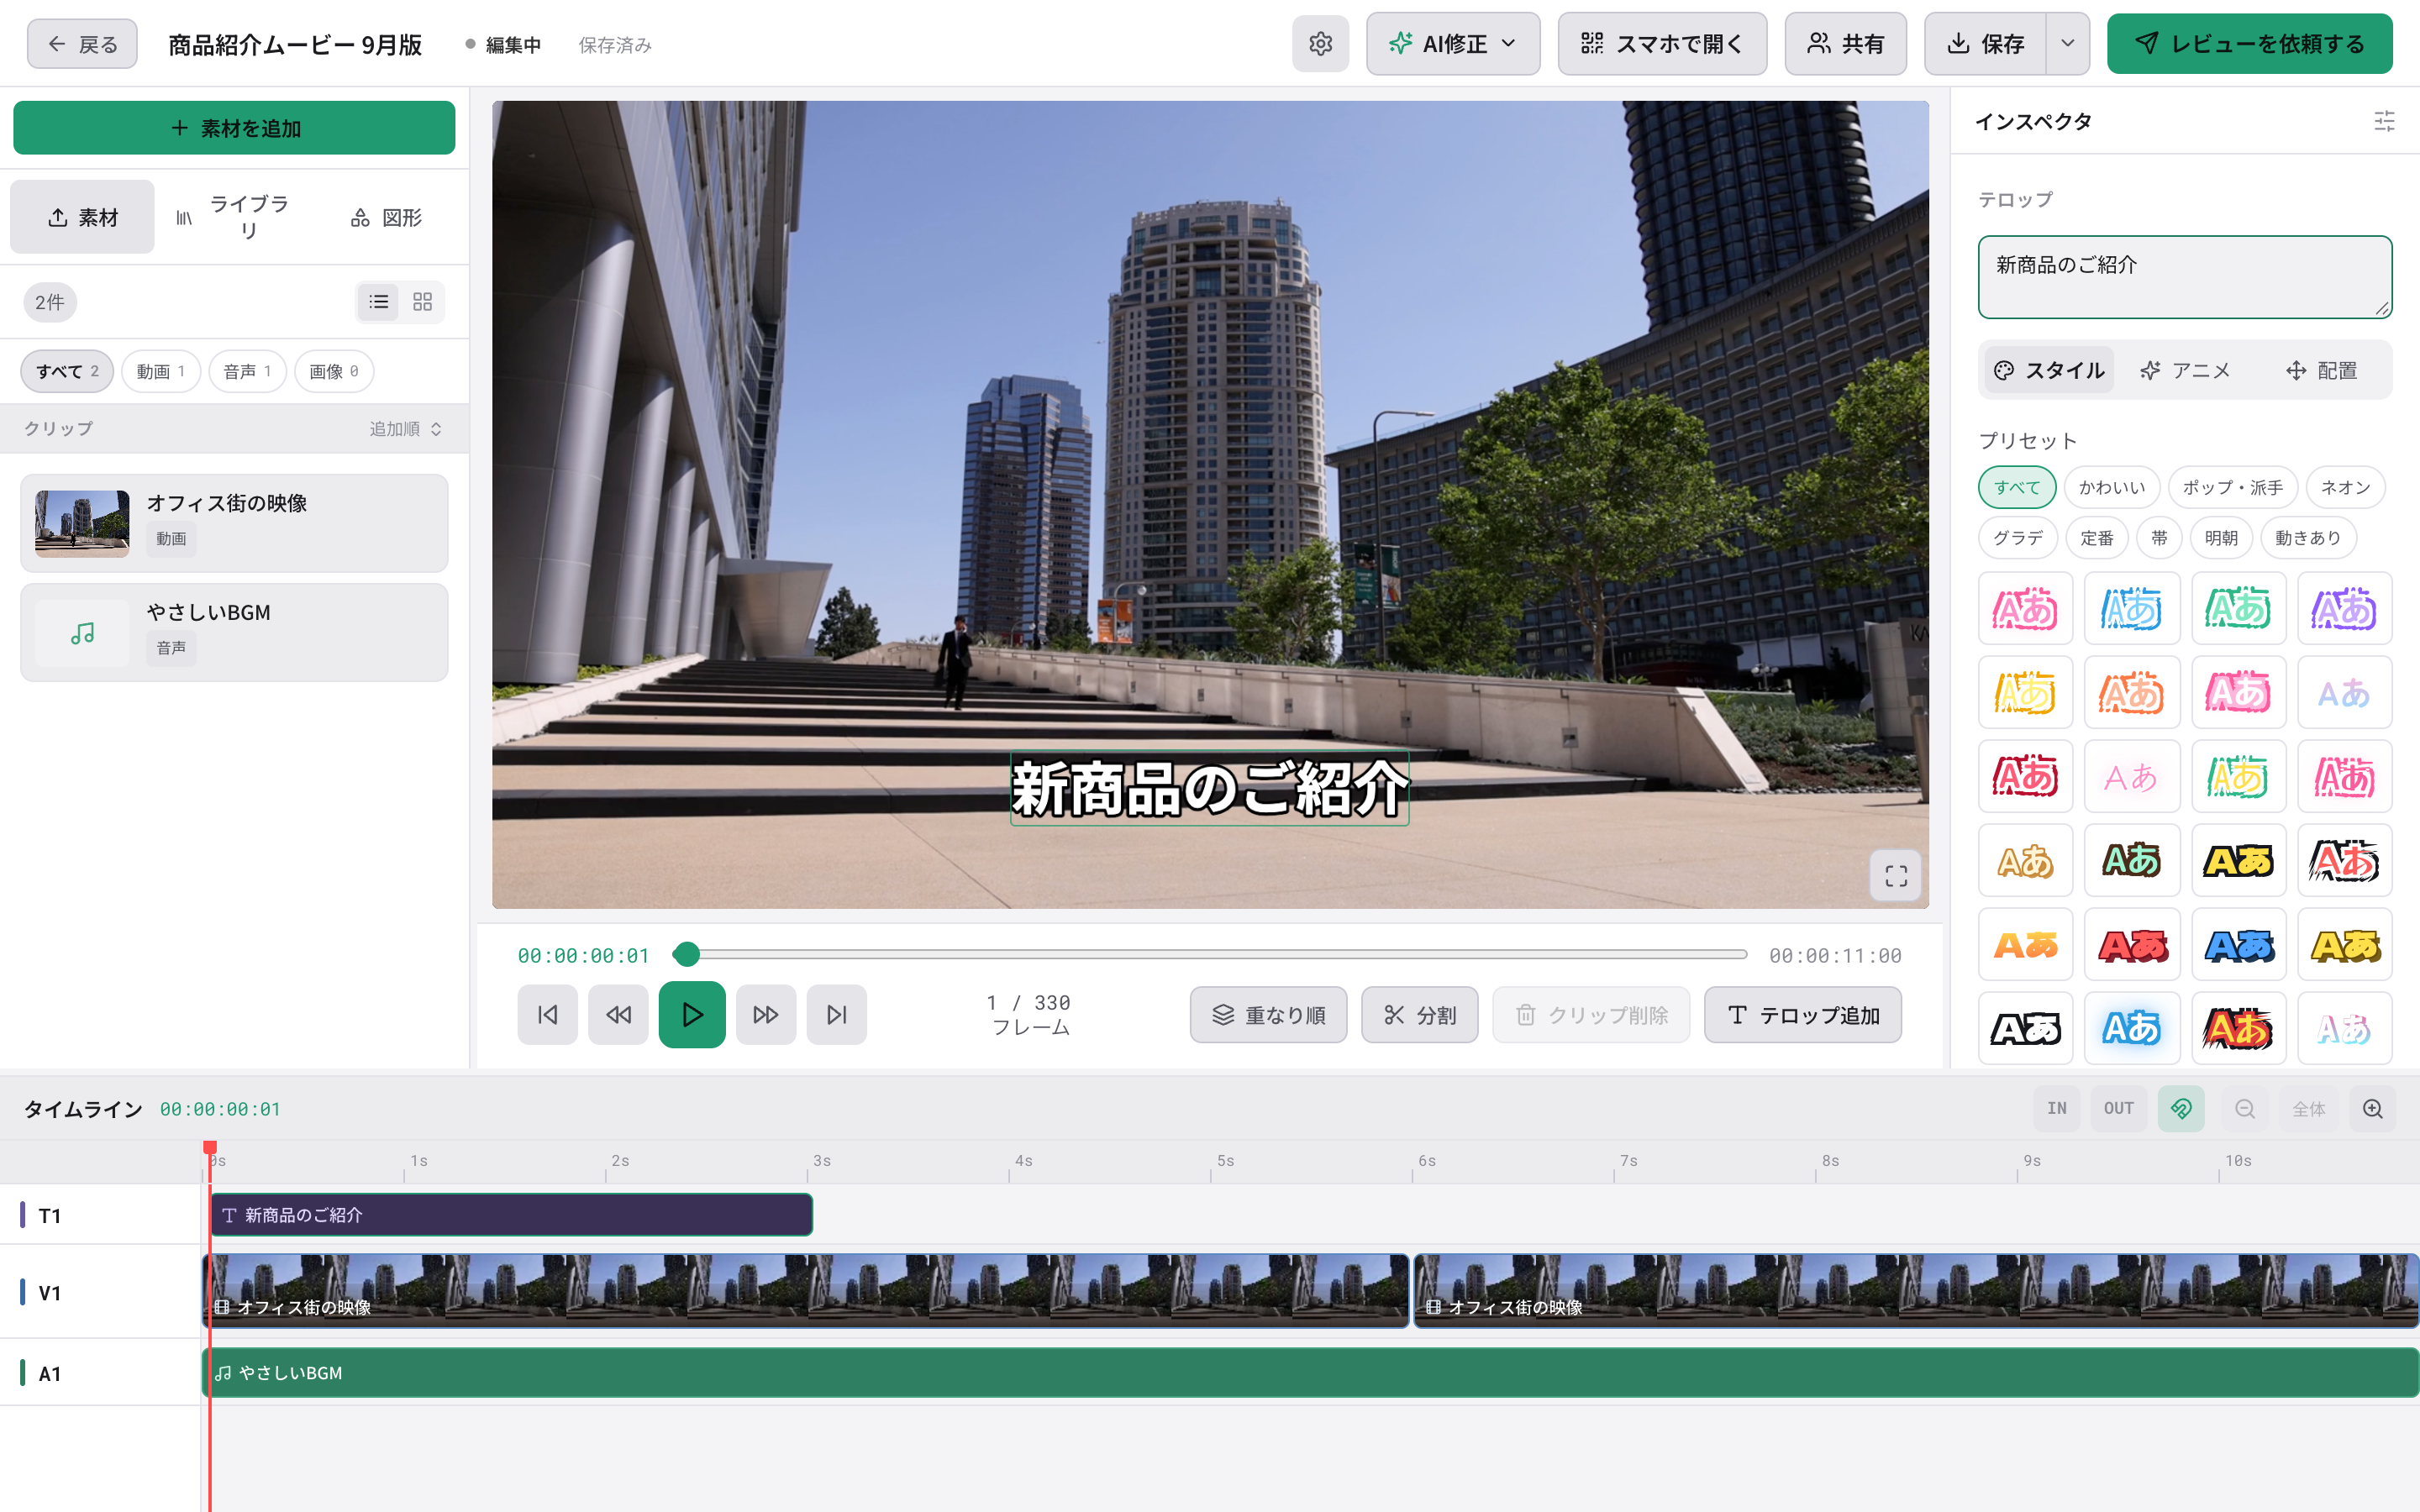Open the 追加順 sort dropdown

coord(406,429)
